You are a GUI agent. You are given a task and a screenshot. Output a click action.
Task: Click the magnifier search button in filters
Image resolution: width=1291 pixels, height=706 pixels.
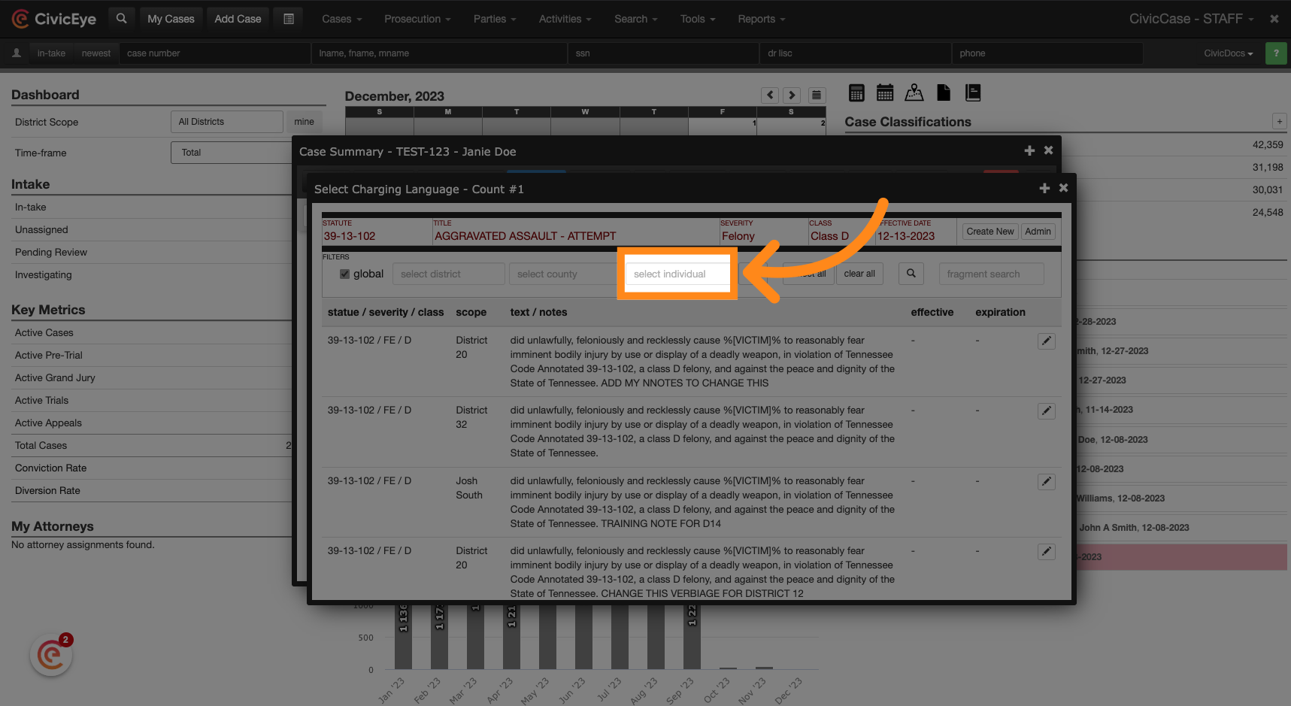(911, 274)
